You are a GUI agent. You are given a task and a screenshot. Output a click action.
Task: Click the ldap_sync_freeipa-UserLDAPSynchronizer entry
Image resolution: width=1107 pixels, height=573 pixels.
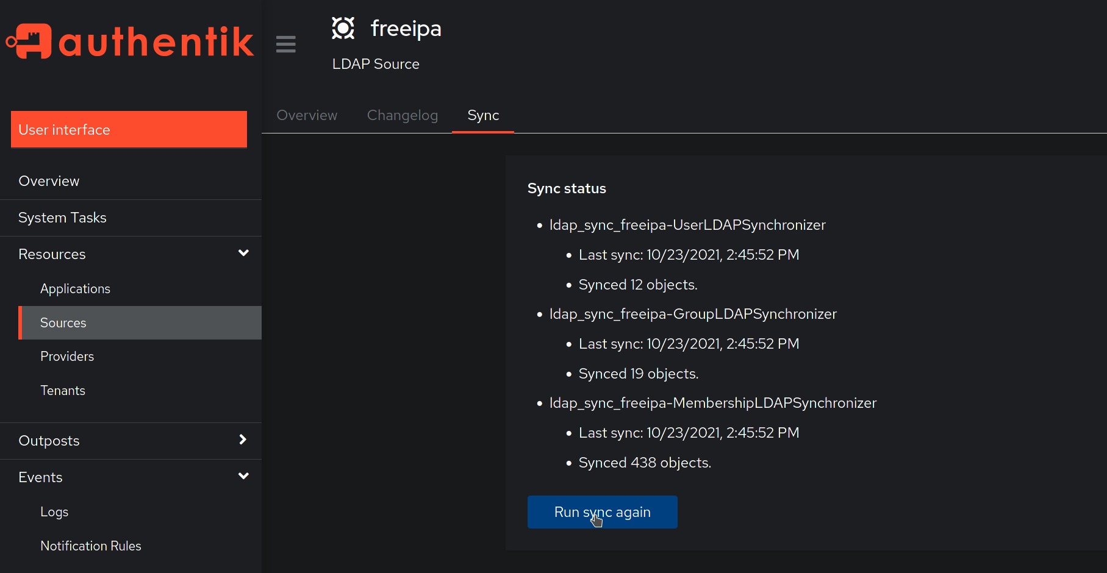(687, 224)
